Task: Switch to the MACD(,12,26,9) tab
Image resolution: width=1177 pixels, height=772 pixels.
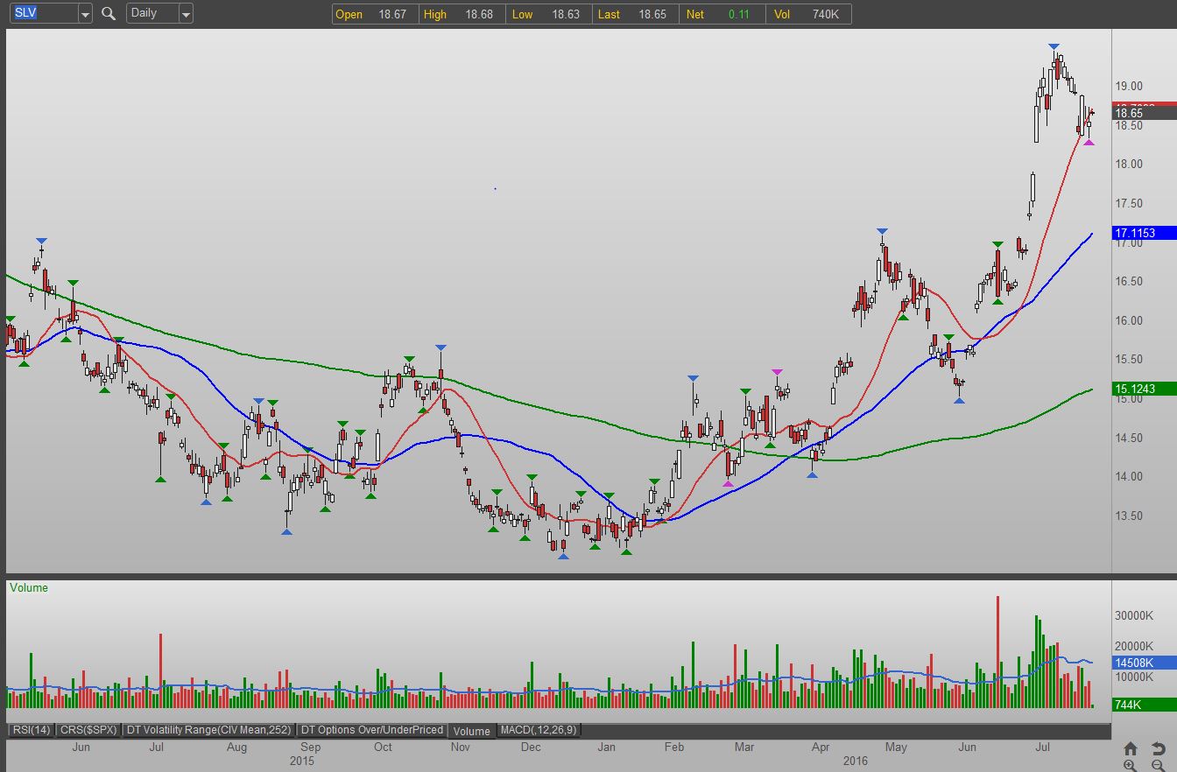Action: pyautogui.click(x=538, y=730)
